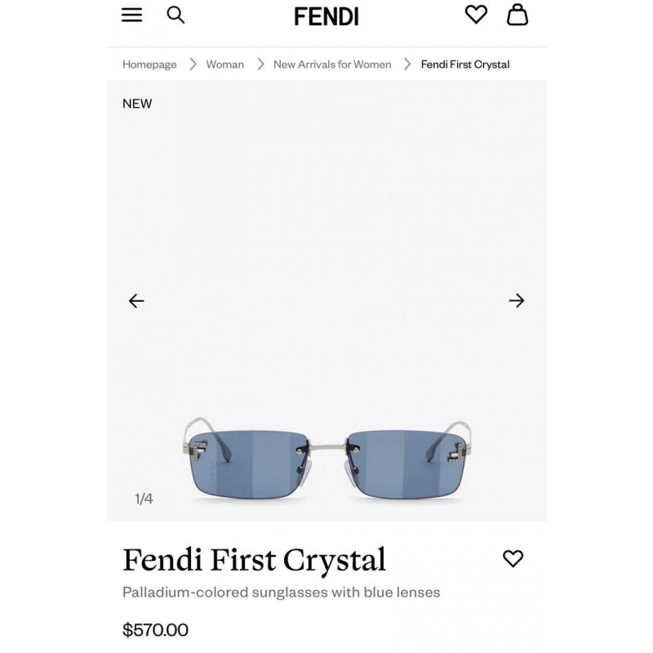Open the shopping bag icon
Image resolution: width=653 pixels, height=653 pixels.
tap(518, 15)
